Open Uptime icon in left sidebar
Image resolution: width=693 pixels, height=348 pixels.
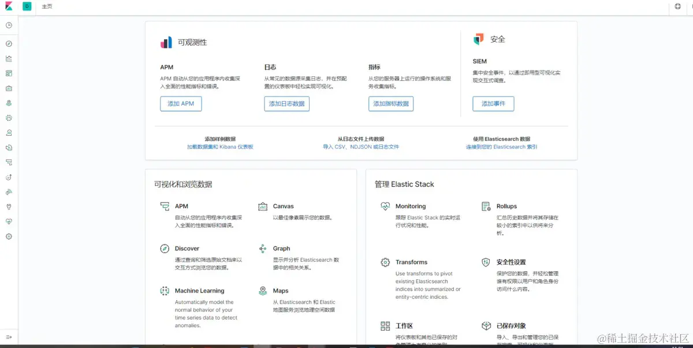point(9,177)
